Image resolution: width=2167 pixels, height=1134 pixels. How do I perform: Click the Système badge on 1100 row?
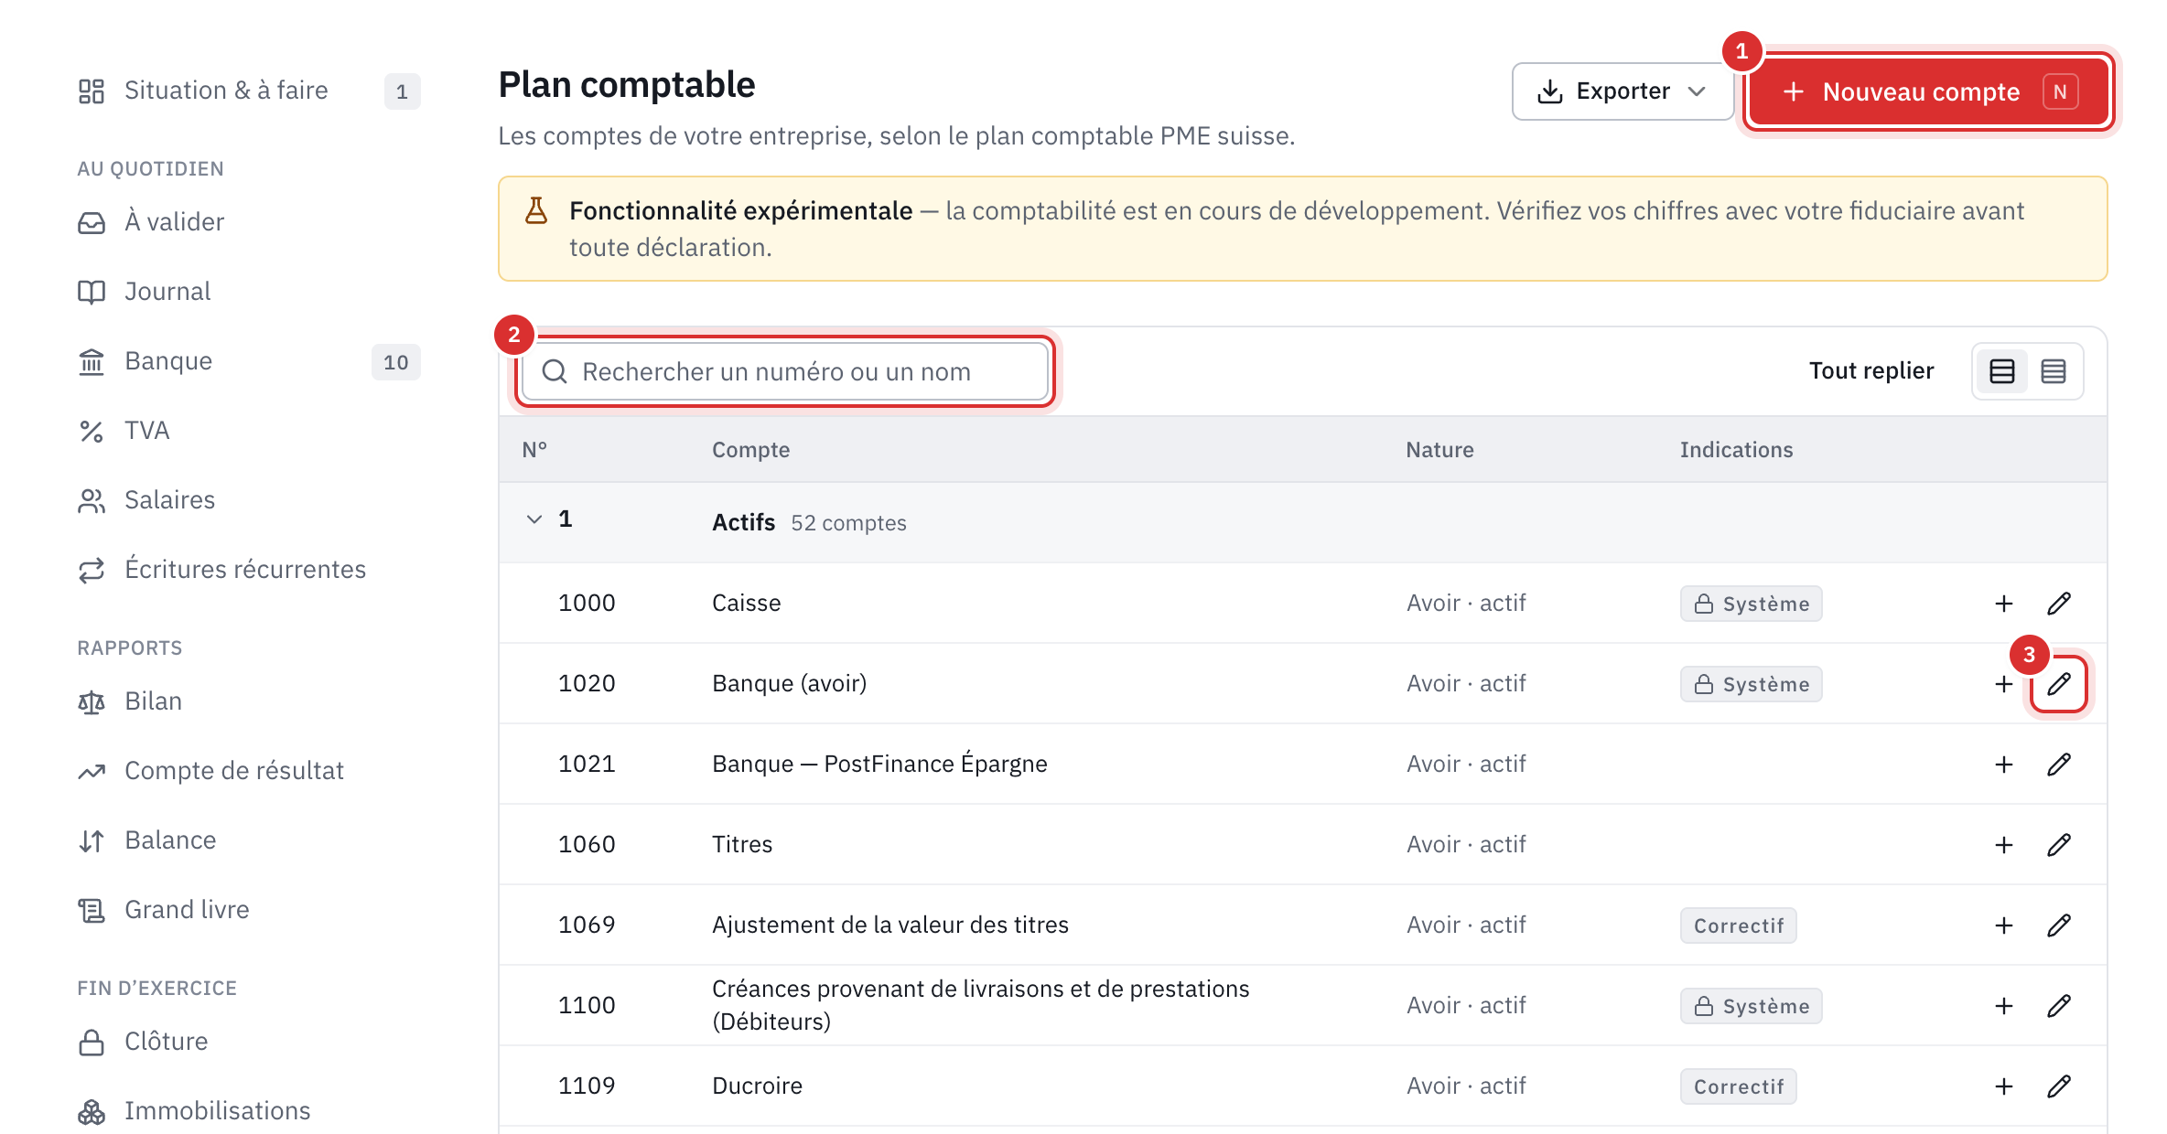pyautogui.click(x=1751, y=1006)
